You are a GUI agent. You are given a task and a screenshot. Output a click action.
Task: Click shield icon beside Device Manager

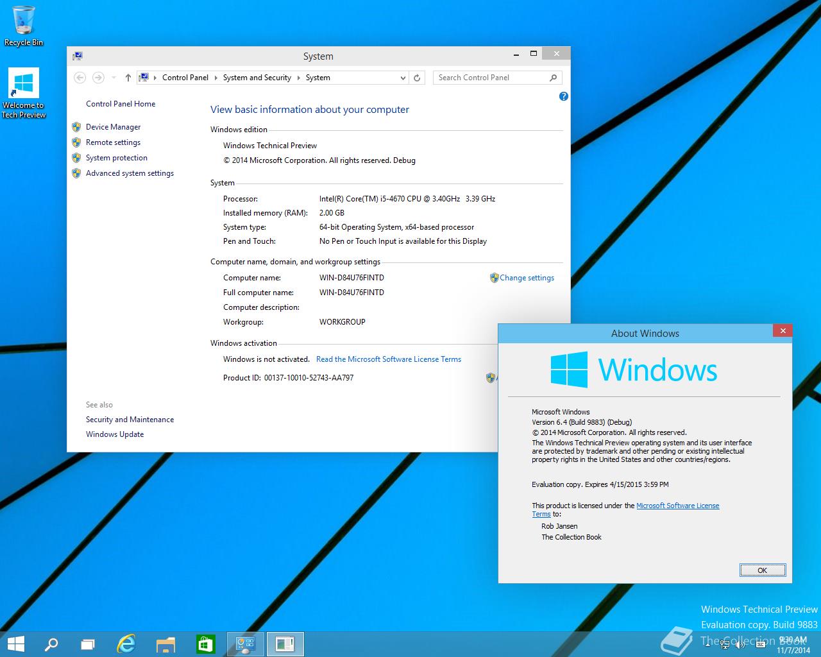76,127
